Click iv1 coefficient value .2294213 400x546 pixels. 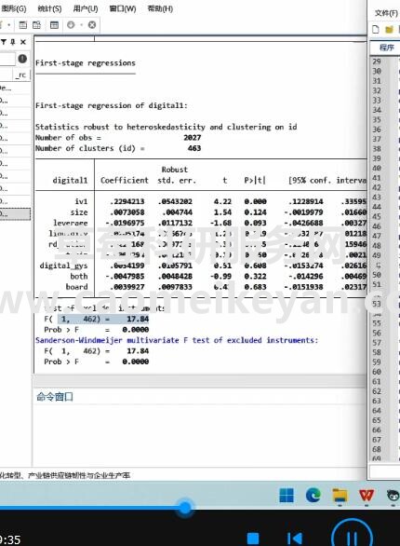click(127, 201)
